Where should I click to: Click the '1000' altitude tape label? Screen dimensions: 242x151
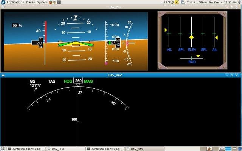[115, 25]
